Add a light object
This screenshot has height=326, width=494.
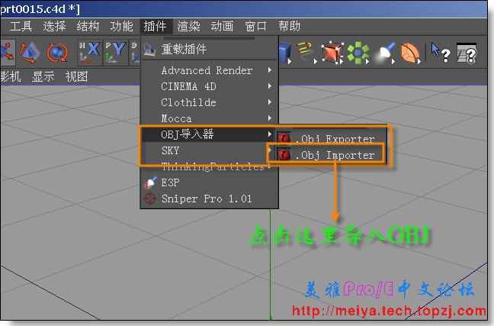(385, 53)
